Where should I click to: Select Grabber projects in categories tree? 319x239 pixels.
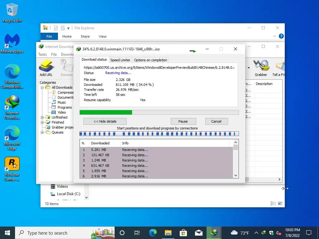[x=60, y=127]
